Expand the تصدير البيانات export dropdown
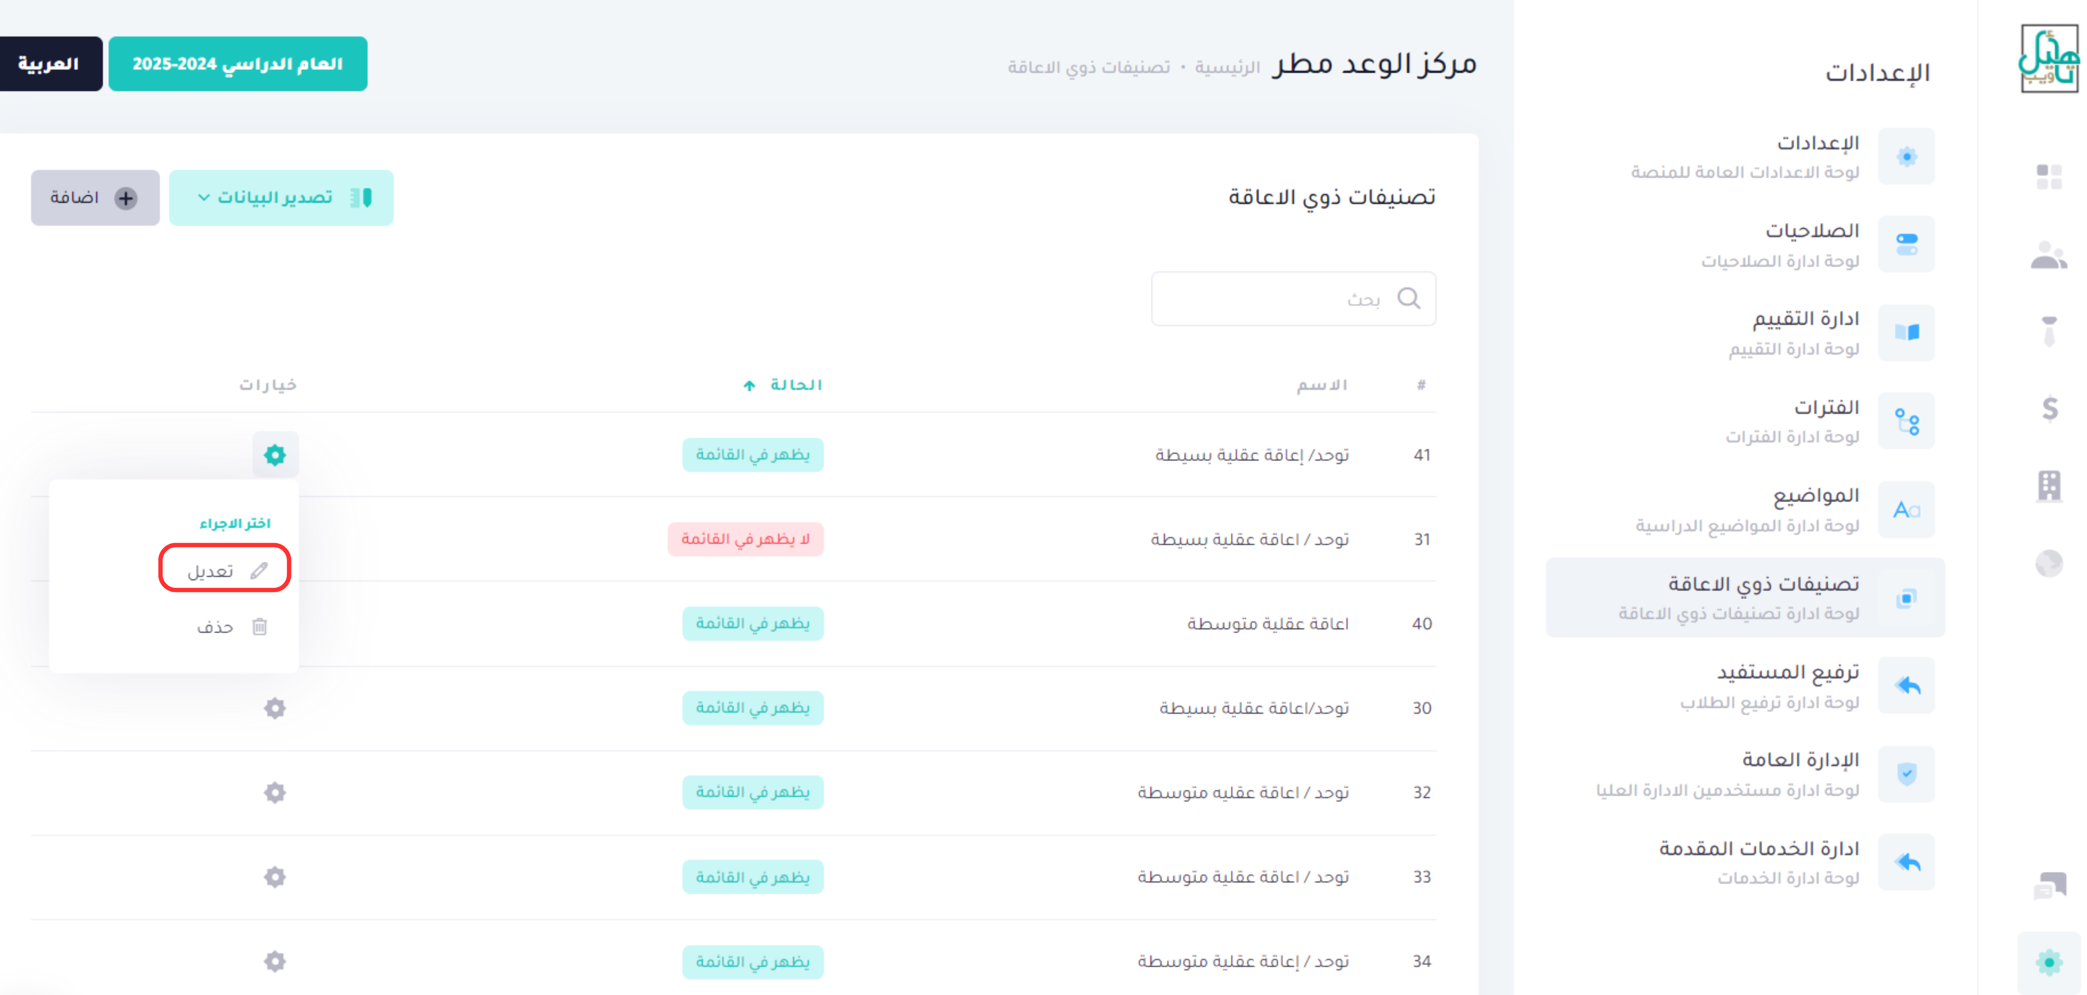Image resolution: width=2087 pixels, height=995 pixels. 281,197
